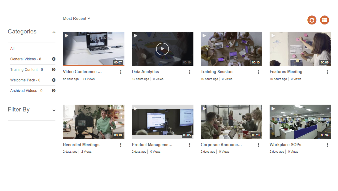Open options menu for Data Analytics video

190,72
